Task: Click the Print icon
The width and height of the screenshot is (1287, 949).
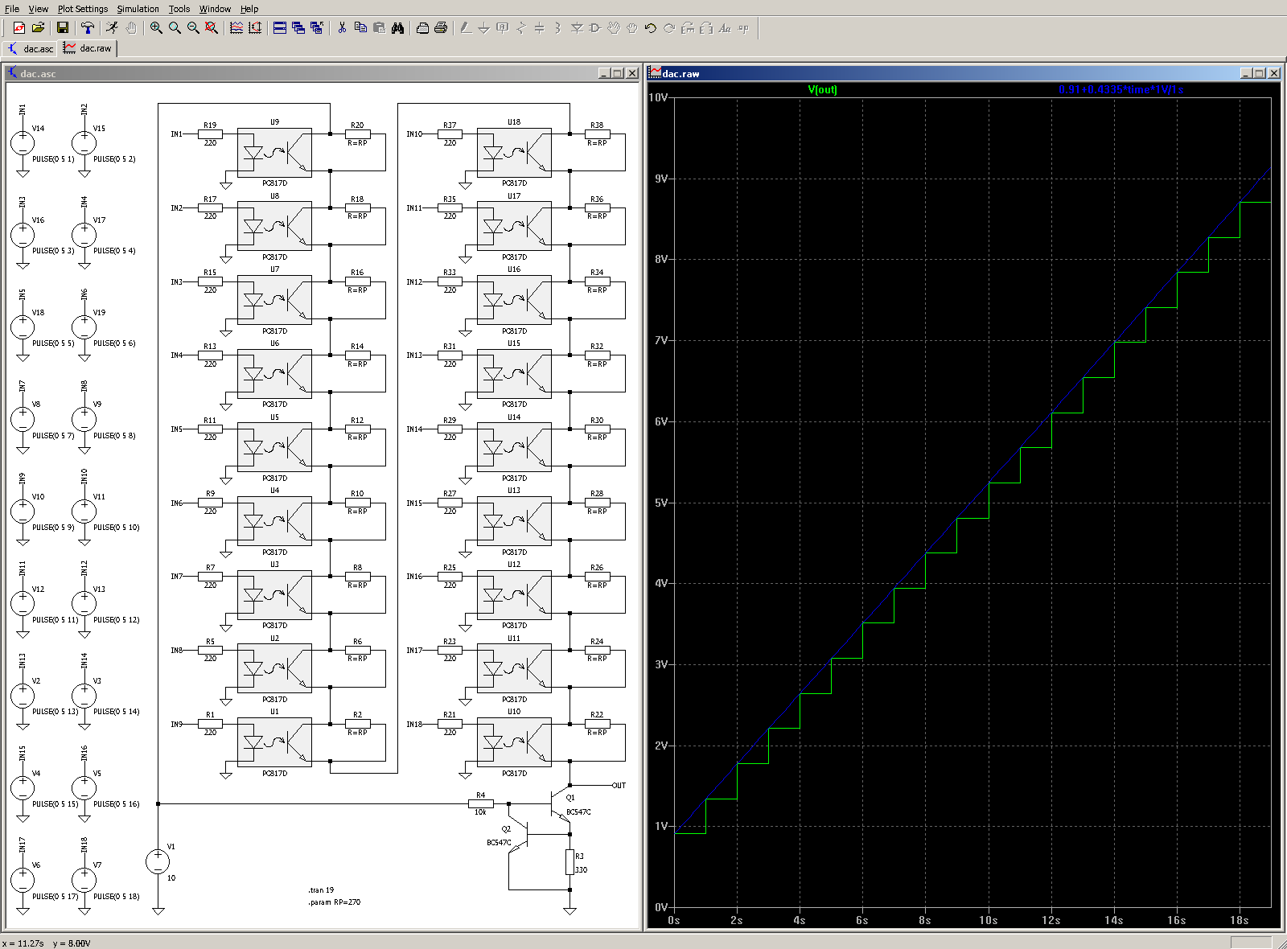Action: coord(441,28)
